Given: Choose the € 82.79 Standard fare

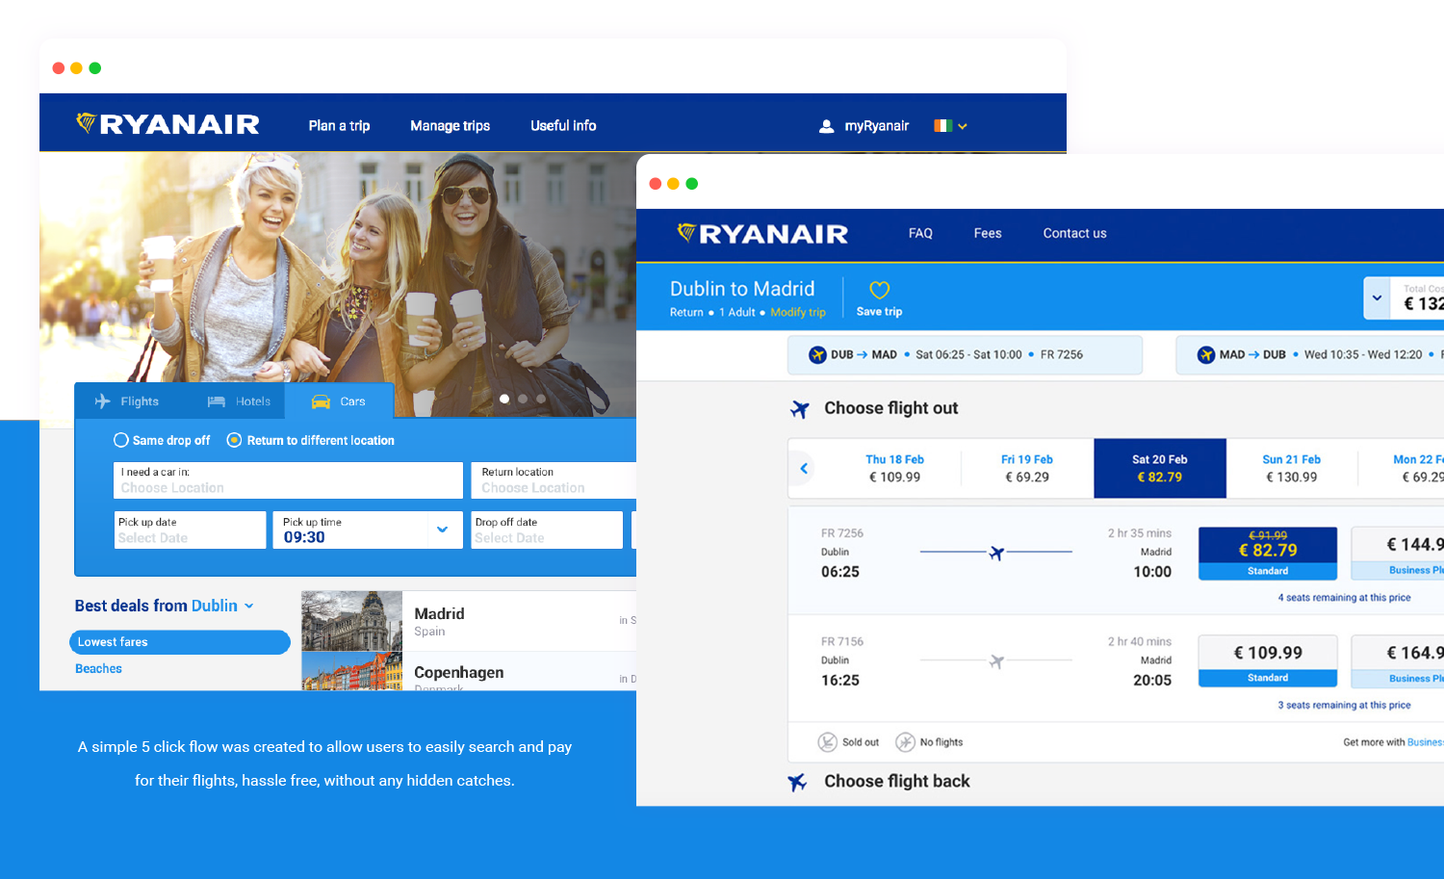Looking at the screenshot, I should (1268, 554).
